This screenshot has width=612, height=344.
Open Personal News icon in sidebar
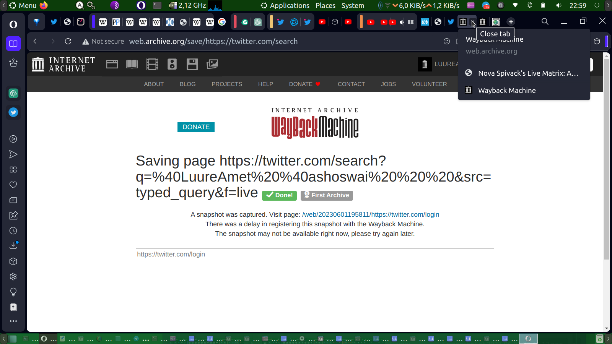click(x=13, y=200)
